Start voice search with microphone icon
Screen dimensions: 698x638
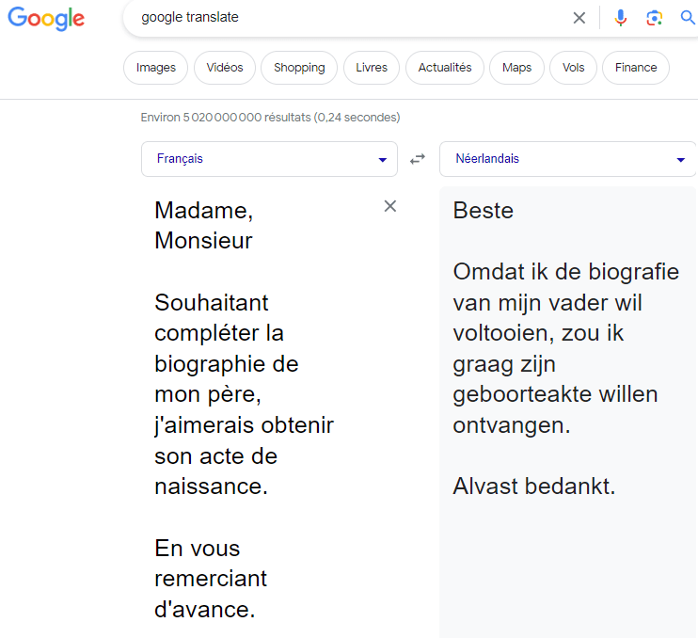(621, 18)
